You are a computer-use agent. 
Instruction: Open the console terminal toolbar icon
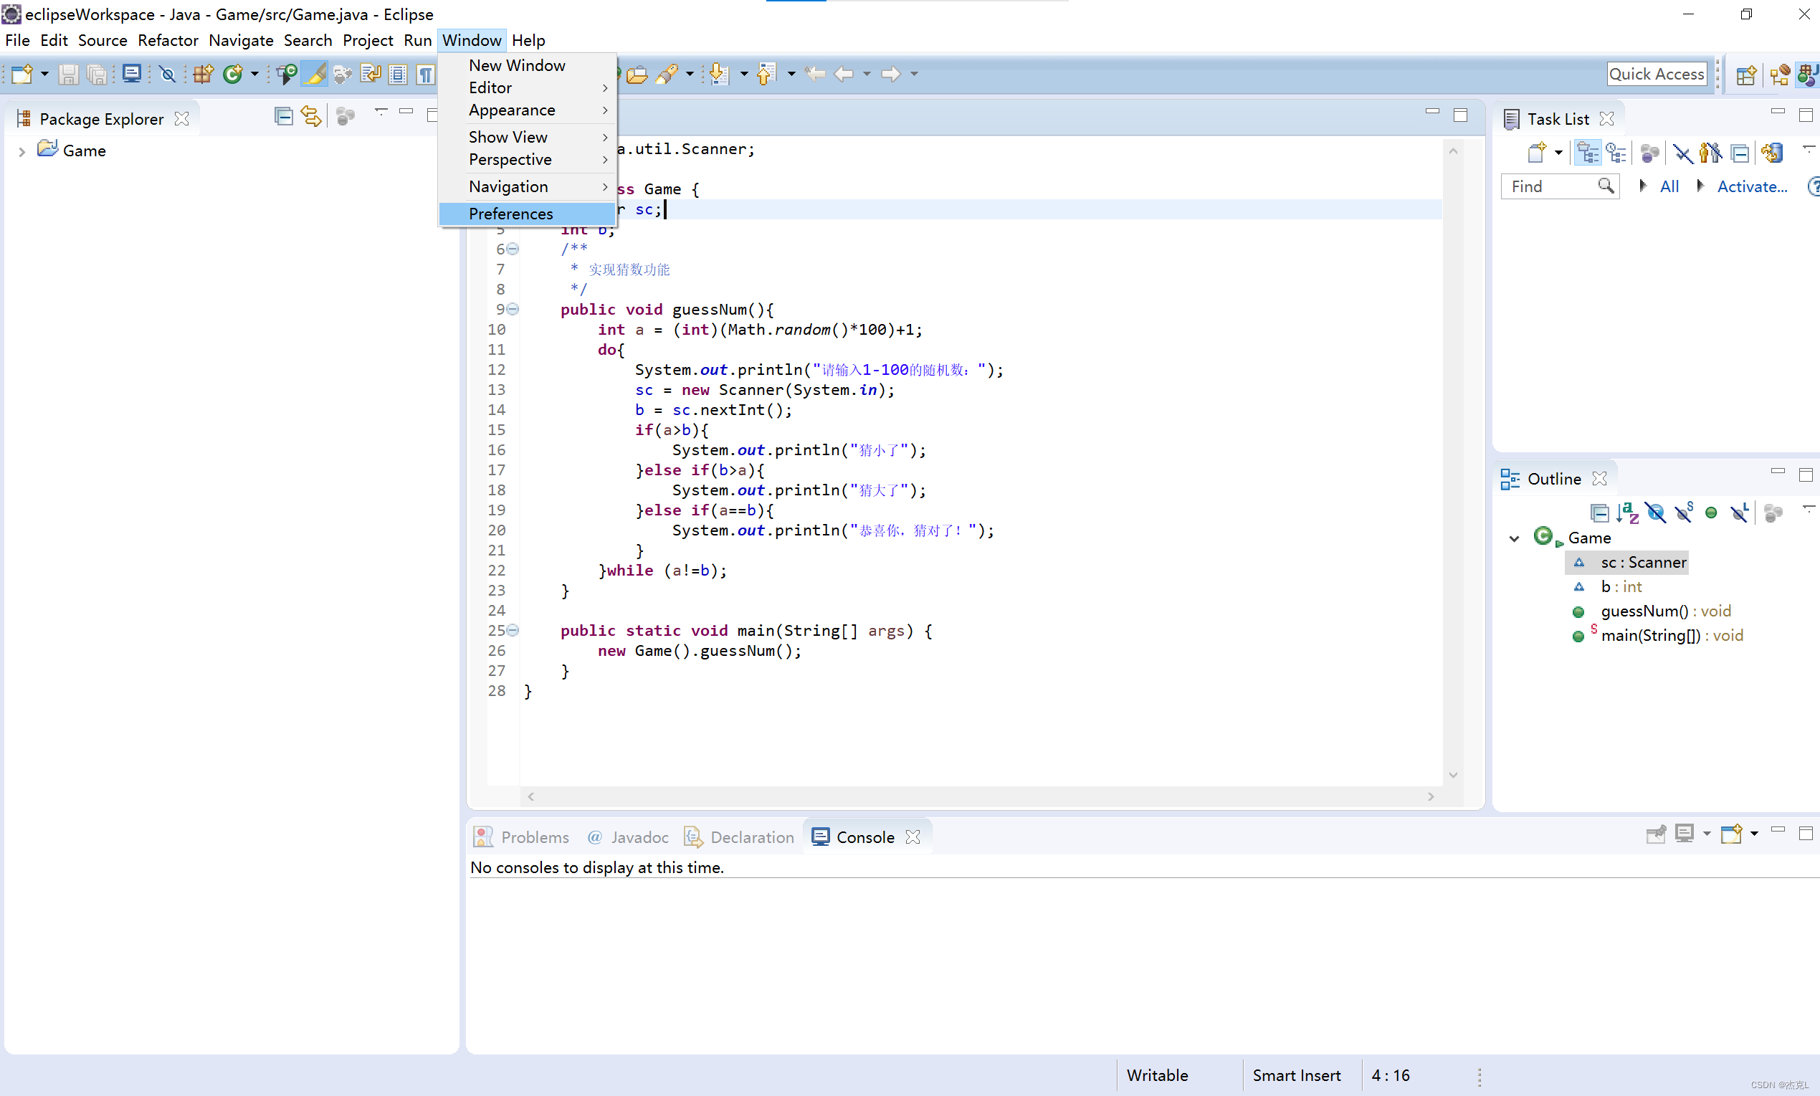(131, 74)
